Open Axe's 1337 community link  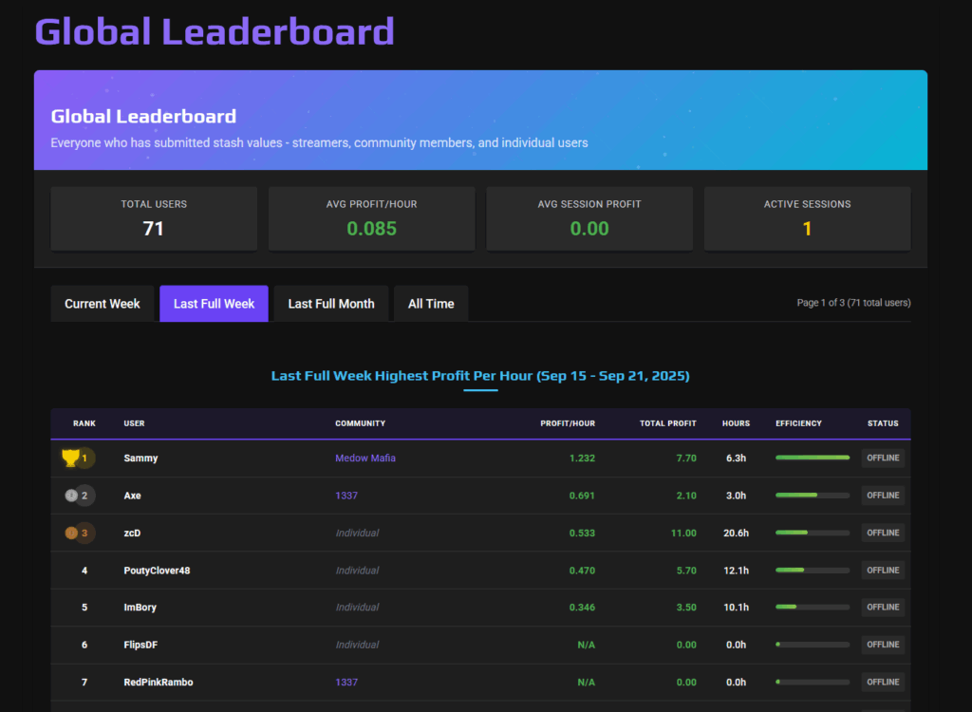(346, 496)
